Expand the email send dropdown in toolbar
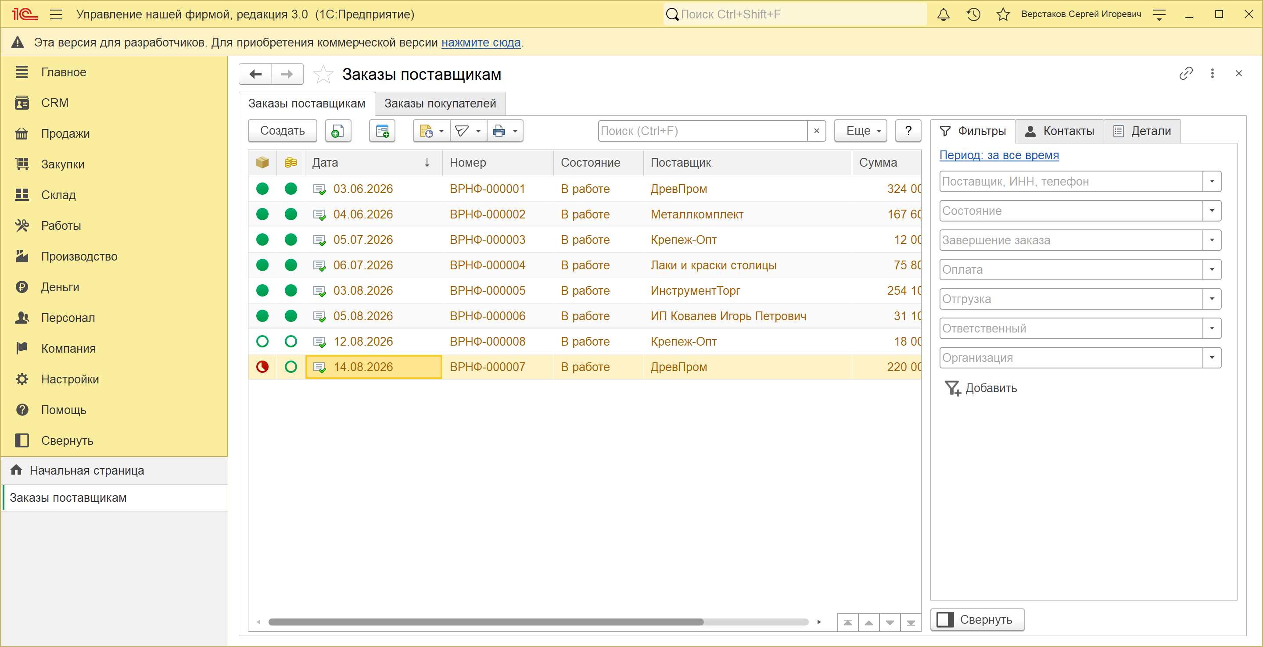Screen dimensions: 1263x647 (468, 131)
